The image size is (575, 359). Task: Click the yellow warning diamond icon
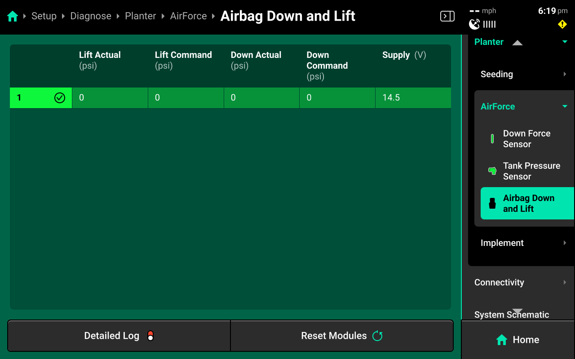pyautogui.click(x=562, y=24)
